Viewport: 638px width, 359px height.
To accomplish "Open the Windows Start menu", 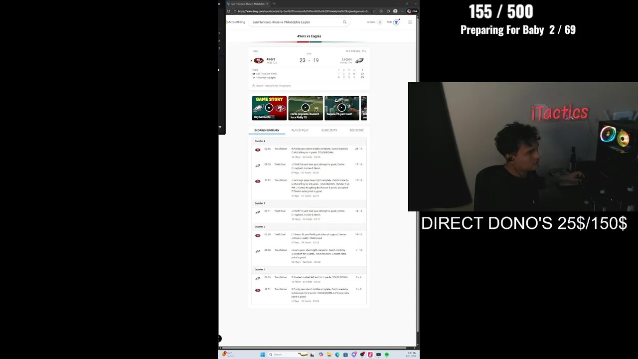I will coord(262,355).
